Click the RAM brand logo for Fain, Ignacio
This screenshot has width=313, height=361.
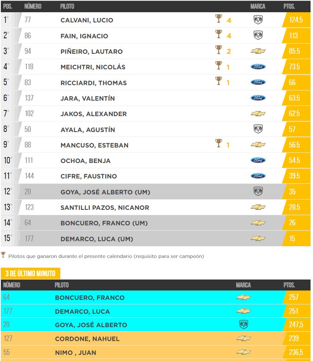click(258, 35)
